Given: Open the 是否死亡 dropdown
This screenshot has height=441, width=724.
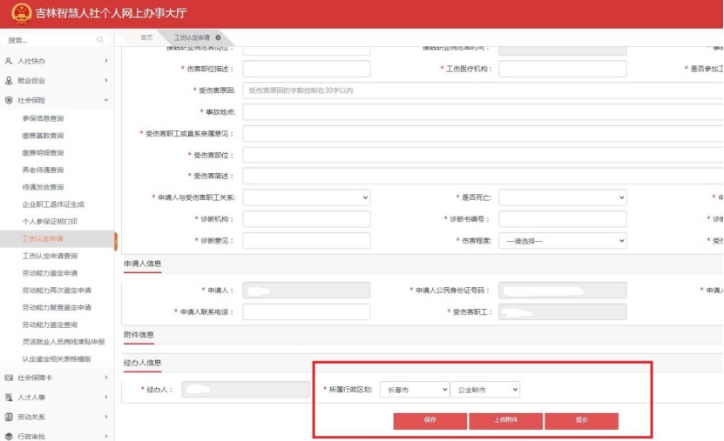Looking at the screenshot, I should [562, 197].
